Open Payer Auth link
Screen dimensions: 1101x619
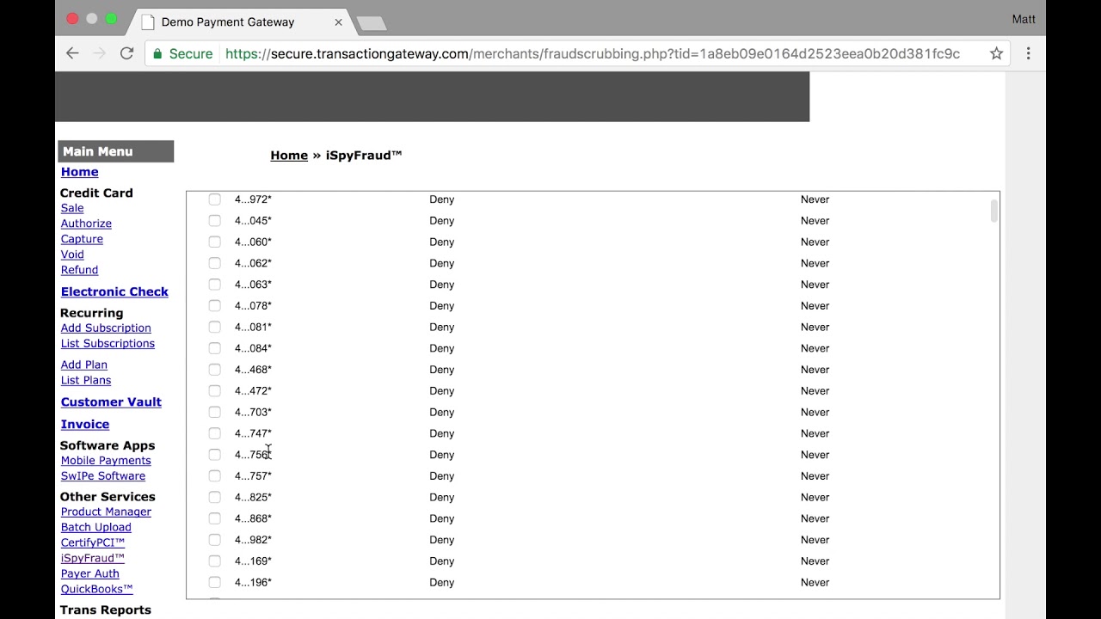point(89,574)
